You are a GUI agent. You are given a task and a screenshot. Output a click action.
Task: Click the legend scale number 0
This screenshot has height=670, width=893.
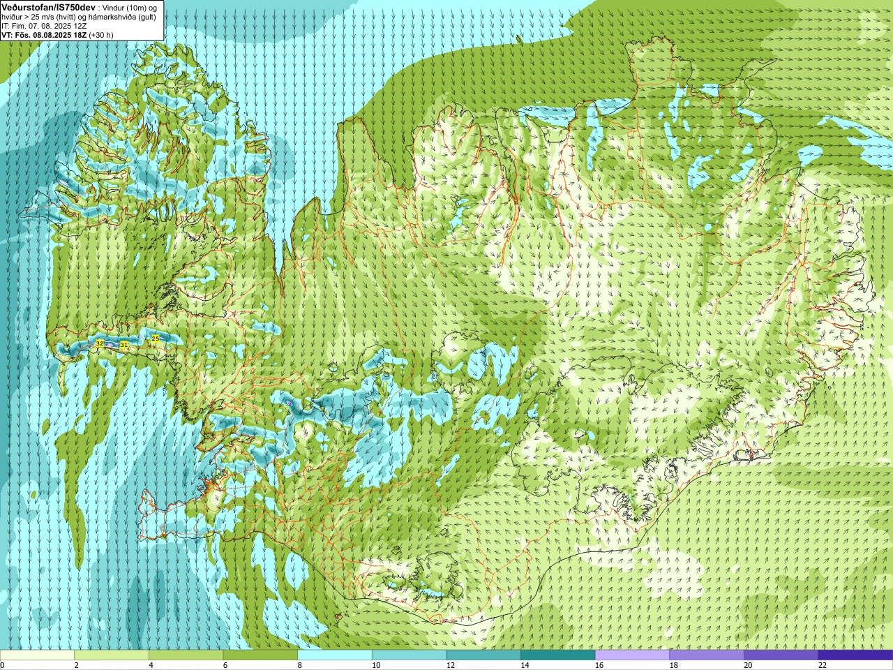pos(3,665)
